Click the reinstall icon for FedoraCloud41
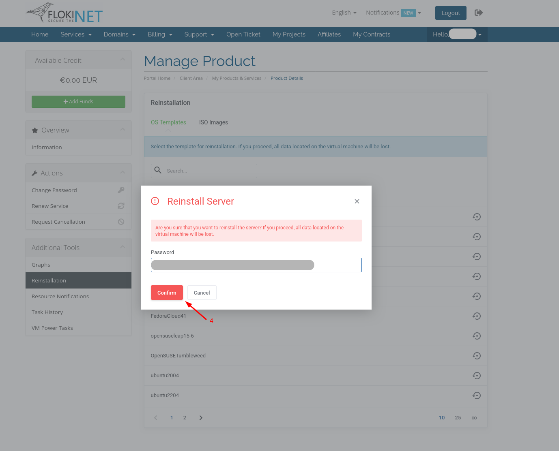Image resolution: width=559 pixels, height=451 pixels. [x=477, y=316]
